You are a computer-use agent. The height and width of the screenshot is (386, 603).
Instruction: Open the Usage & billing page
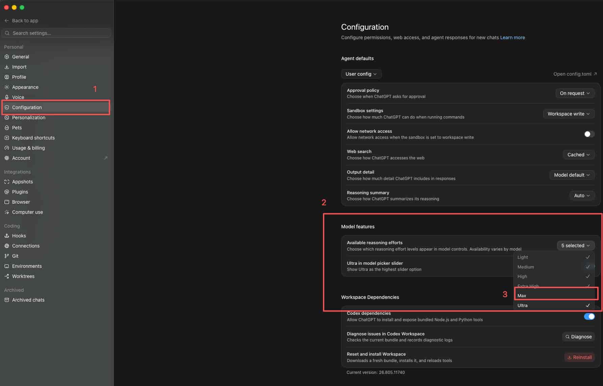[x=56, y=148]
